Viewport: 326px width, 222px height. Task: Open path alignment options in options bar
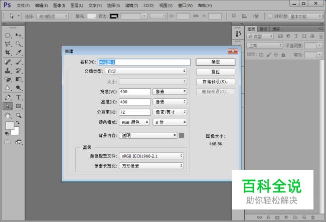point(245,16)
